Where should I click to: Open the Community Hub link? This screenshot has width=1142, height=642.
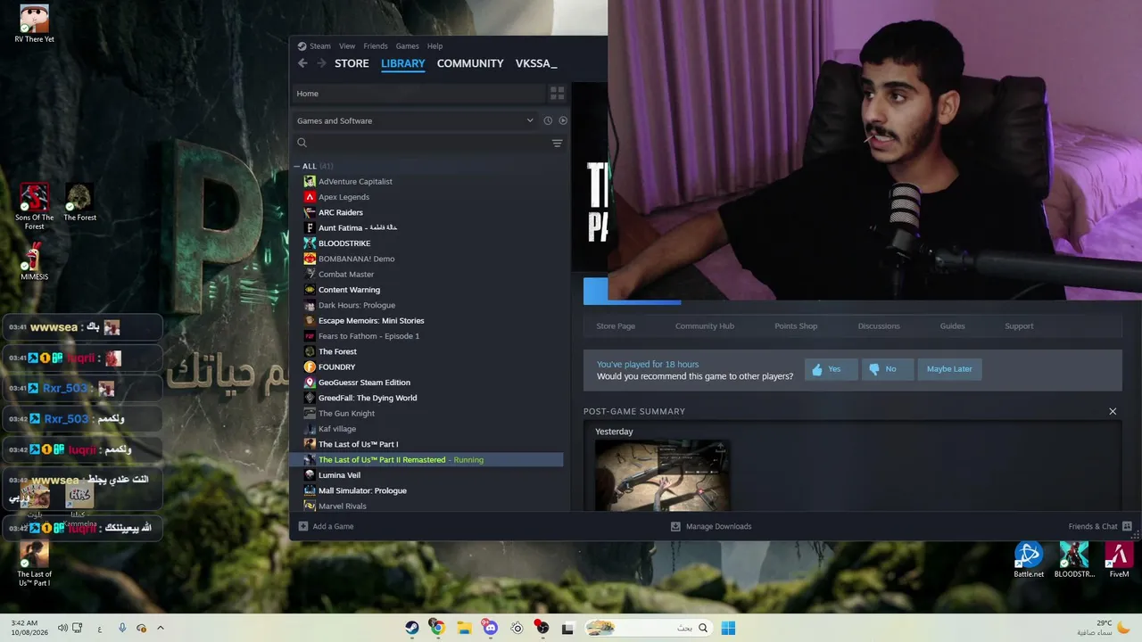[x=705, y=326]
